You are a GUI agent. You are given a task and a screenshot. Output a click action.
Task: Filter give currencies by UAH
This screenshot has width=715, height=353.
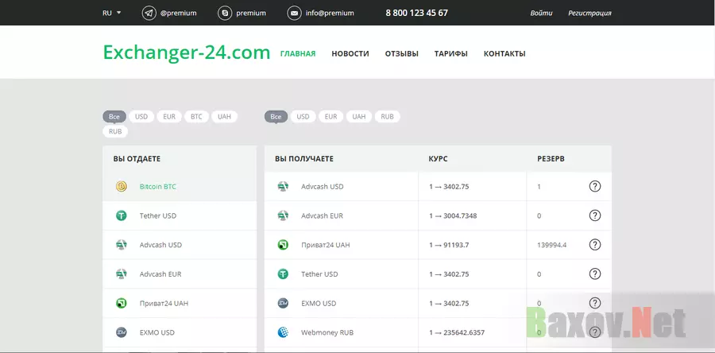point(224,117)
